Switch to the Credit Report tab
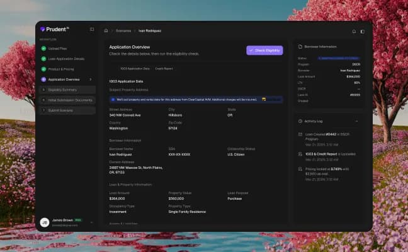Screen dimensions: 408x252 tap(164, 69)
